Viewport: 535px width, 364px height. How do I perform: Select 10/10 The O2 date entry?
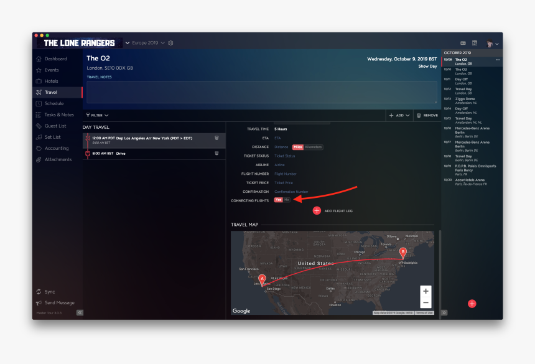tap(472, 72)
